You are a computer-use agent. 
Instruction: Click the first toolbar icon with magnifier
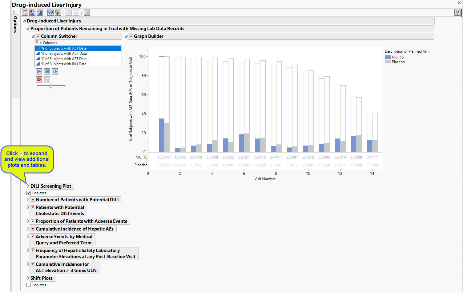coord(25,13)
